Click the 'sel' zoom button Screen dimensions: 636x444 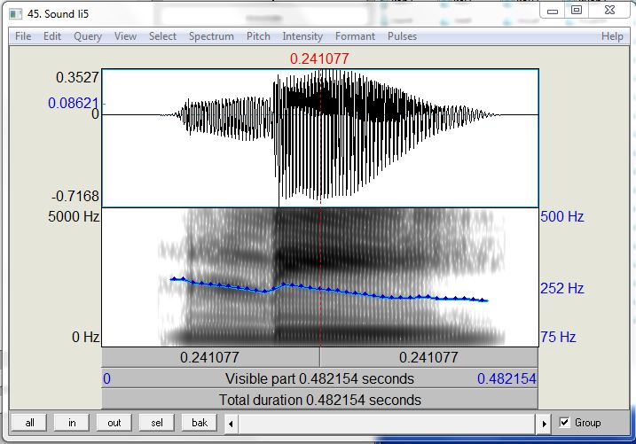[x=157, y=423]
